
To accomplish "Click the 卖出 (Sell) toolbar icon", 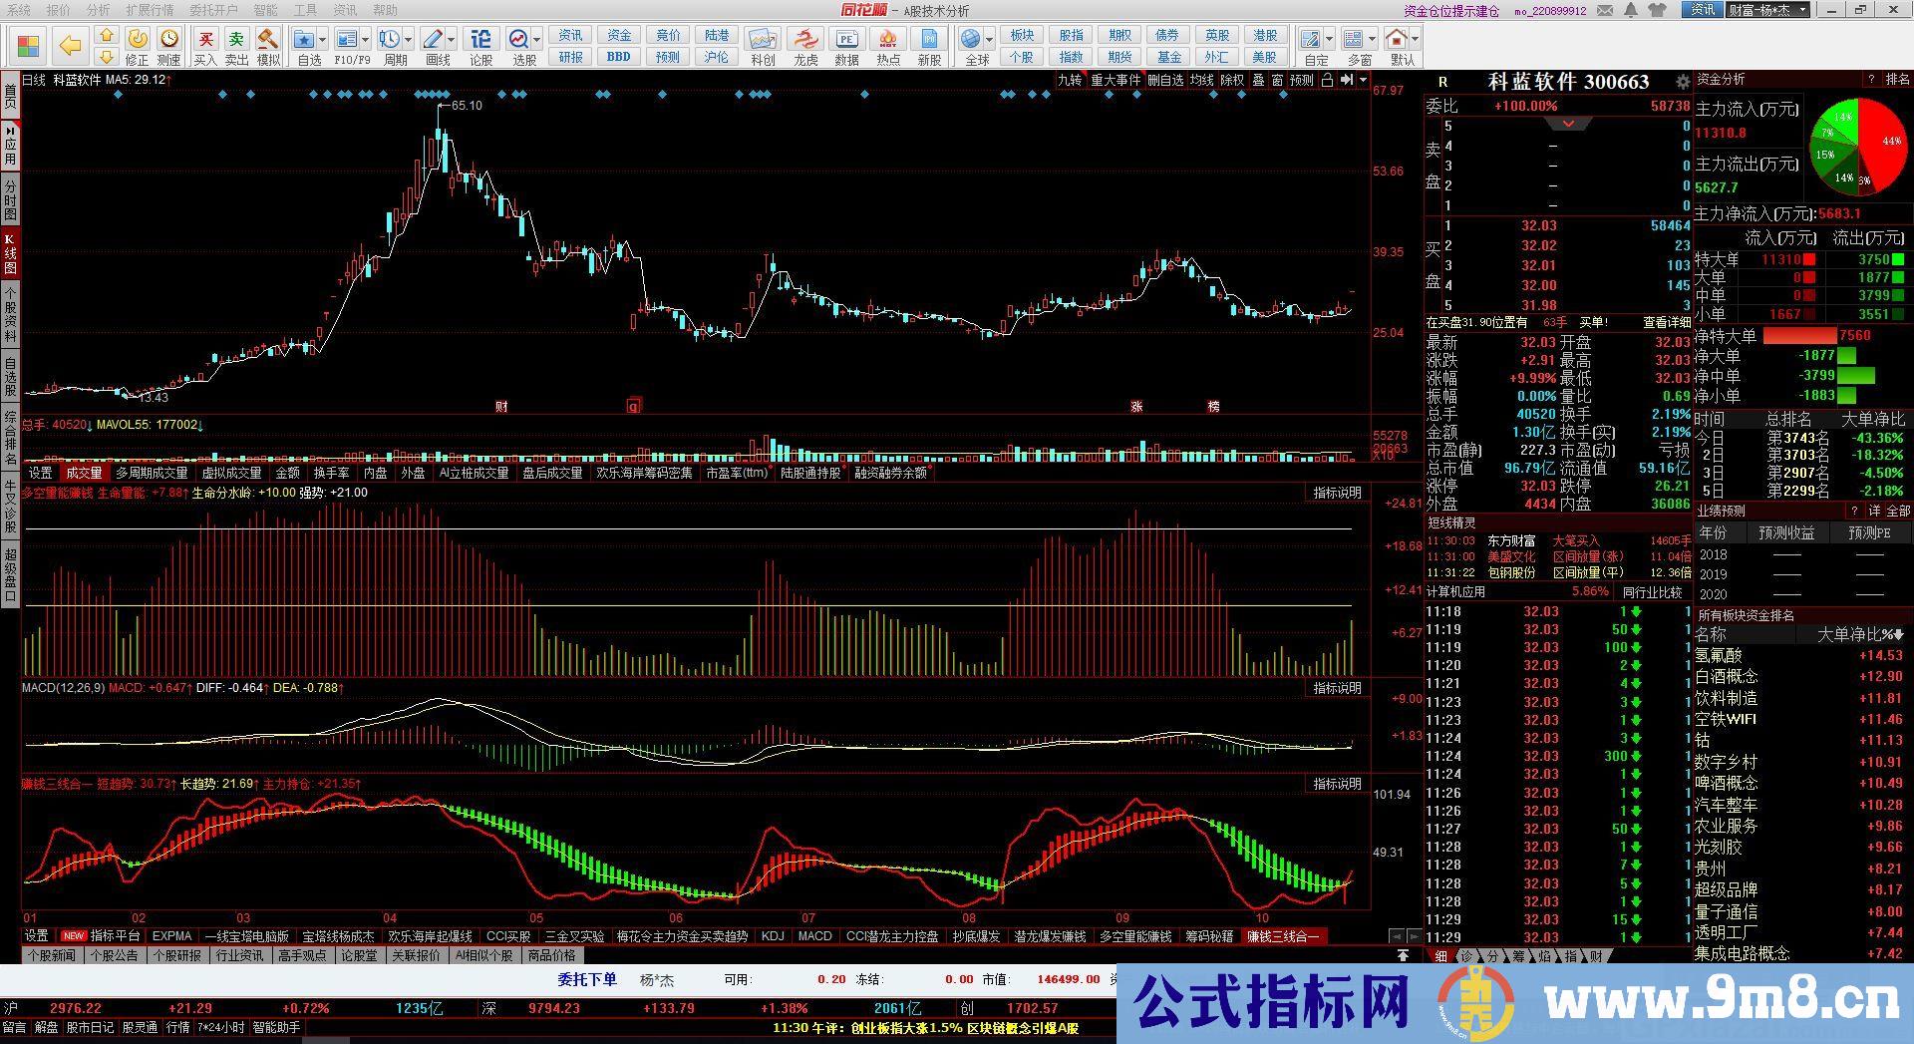I will pyautogui.click(x=236, y=40).
